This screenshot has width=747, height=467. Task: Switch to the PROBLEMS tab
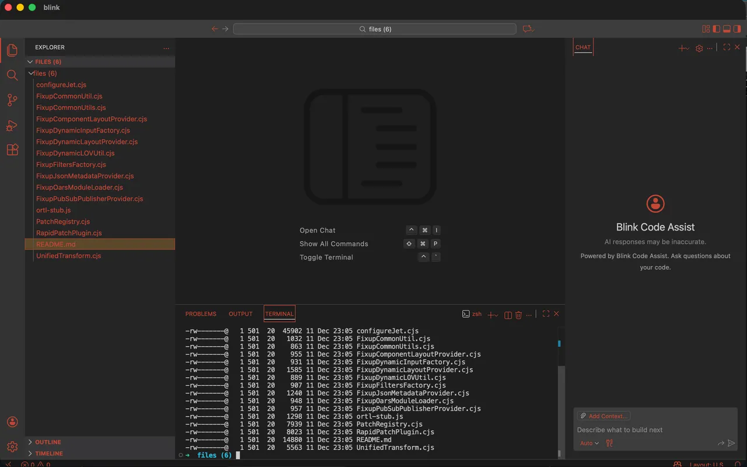pos(201,314)
